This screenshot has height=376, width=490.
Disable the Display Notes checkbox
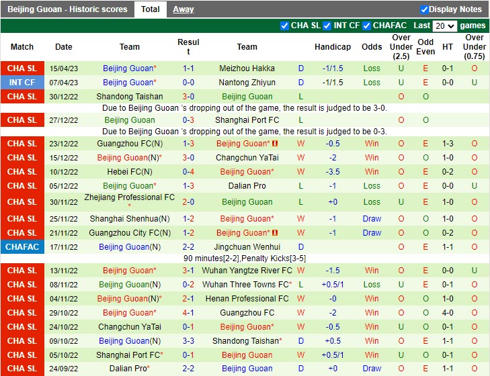click(x=424, y=9)
